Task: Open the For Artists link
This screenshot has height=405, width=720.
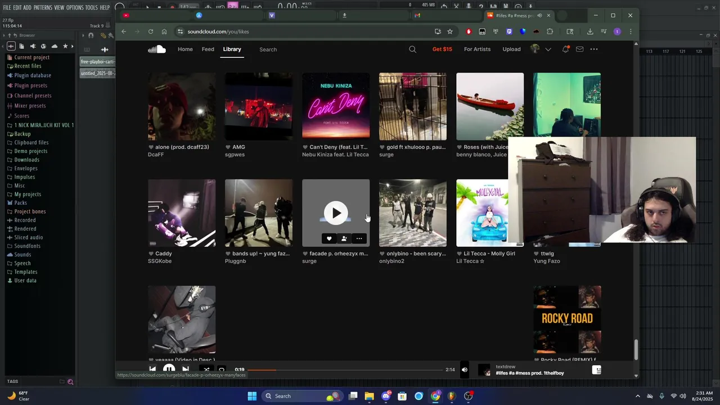Action: (477, 49)
